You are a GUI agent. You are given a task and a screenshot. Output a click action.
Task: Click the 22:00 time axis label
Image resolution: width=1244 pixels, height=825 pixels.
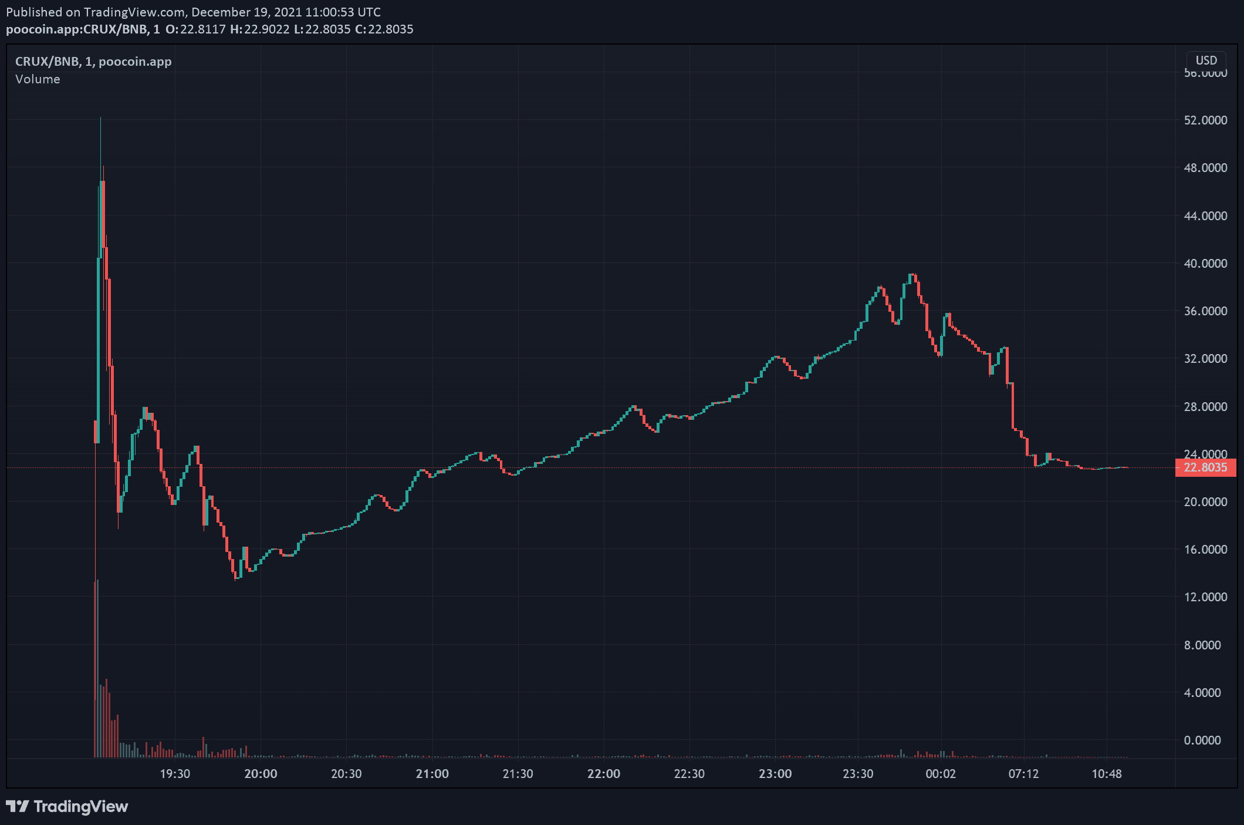coord(604,774)
